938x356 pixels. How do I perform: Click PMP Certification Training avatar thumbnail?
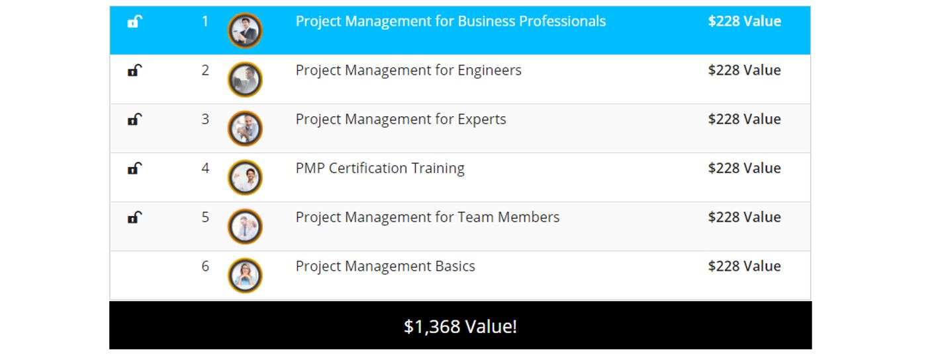click(245, 177)
